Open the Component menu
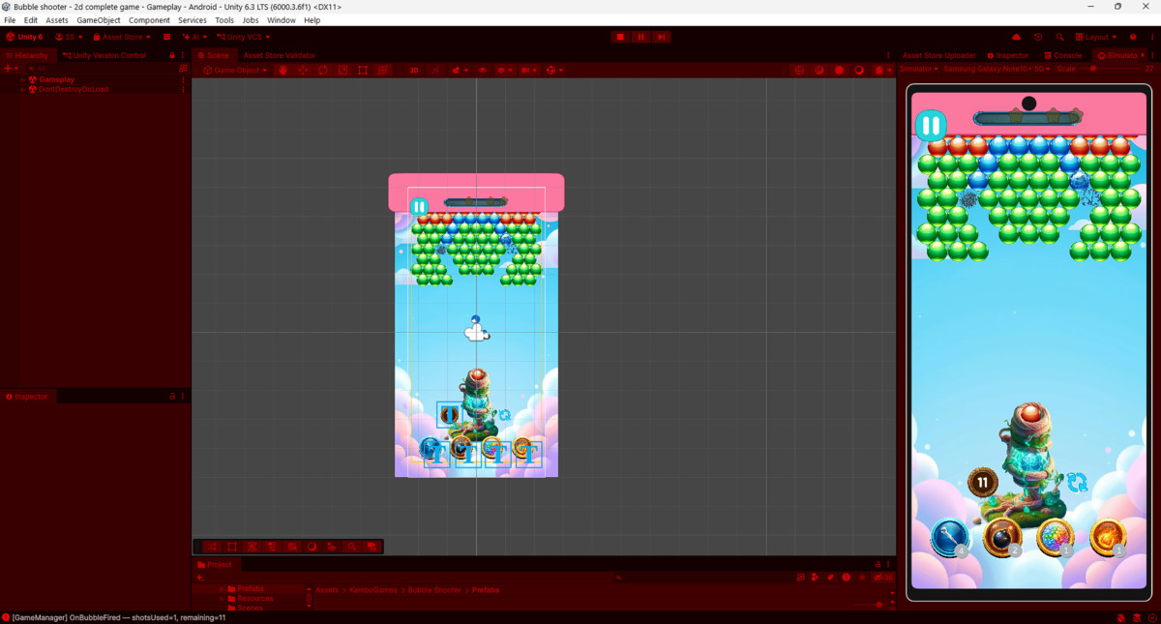The image size is (1161, 624). coord(149,20)
